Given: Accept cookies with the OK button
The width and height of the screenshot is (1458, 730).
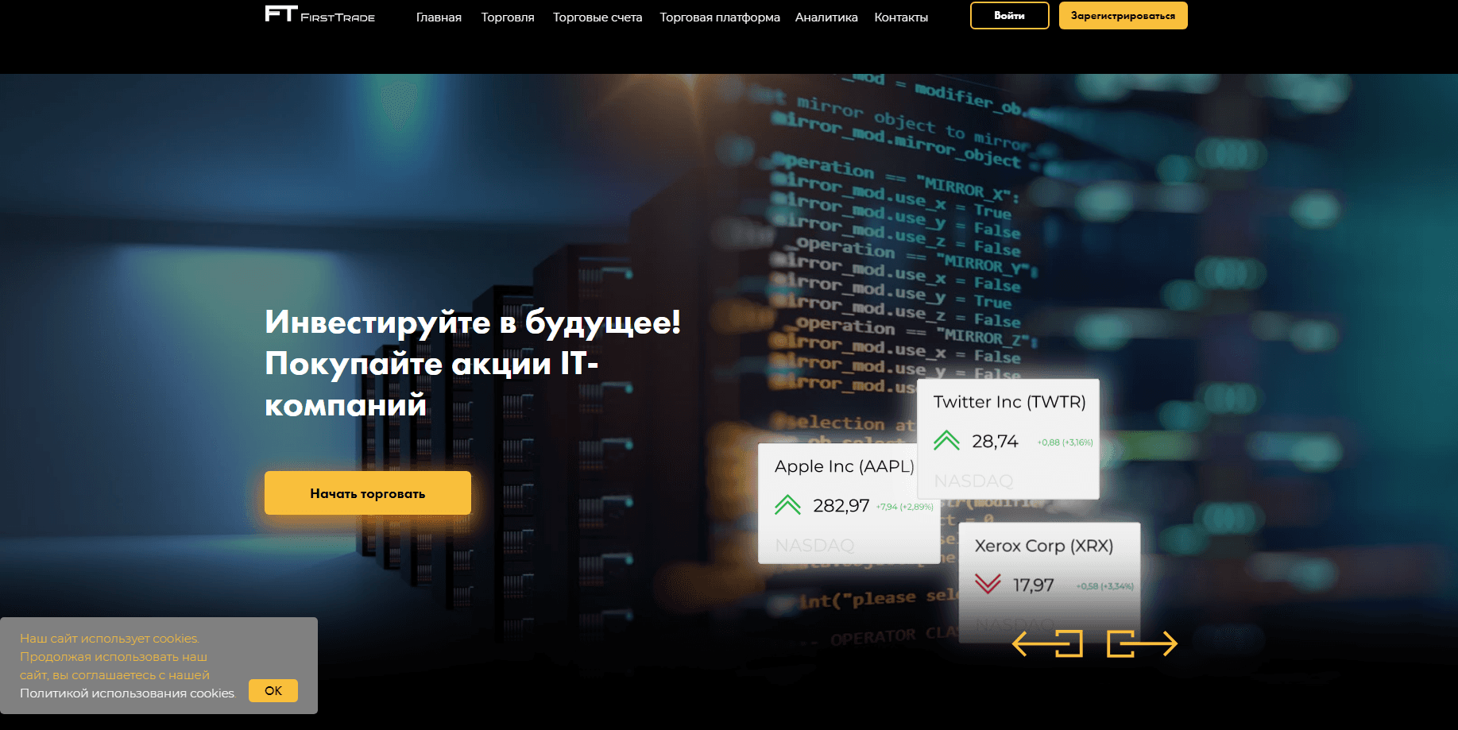Looking at the screenshot, I should point(273,690).
